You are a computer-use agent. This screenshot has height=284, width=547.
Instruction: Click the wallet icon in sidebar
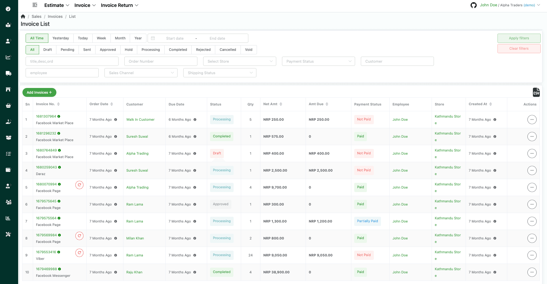(x=8, y=170)
